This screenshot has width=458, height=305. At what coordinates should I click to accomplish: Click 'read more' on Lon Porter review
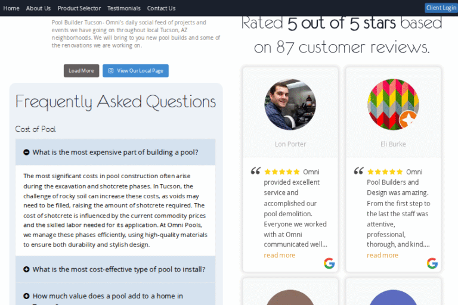(280, 255)
